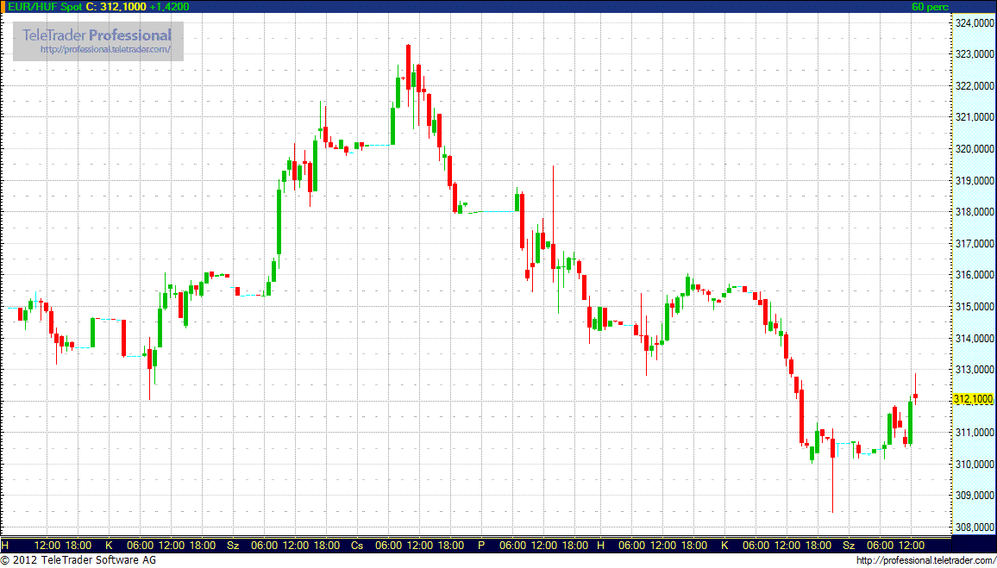Click the Cs day marker on time axis
Viewport: 997px width, 568px height.
tap(357, 545)
